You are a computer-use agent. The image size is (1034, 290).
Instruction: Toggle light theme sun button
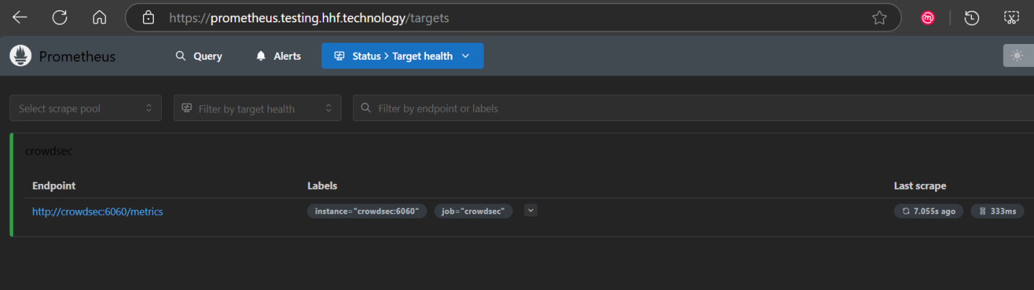click(x=1018, y=56)
